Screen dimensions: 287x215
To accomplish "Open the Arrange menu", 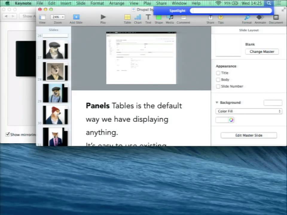I will point(117,3).
